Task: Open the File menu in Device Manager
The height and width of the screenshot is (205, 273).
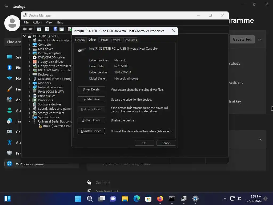Action: [26, 22]
